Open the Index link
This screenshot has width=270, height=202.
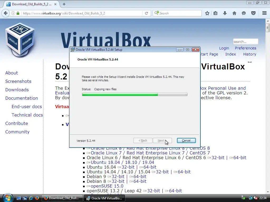(x=230, y=54)
